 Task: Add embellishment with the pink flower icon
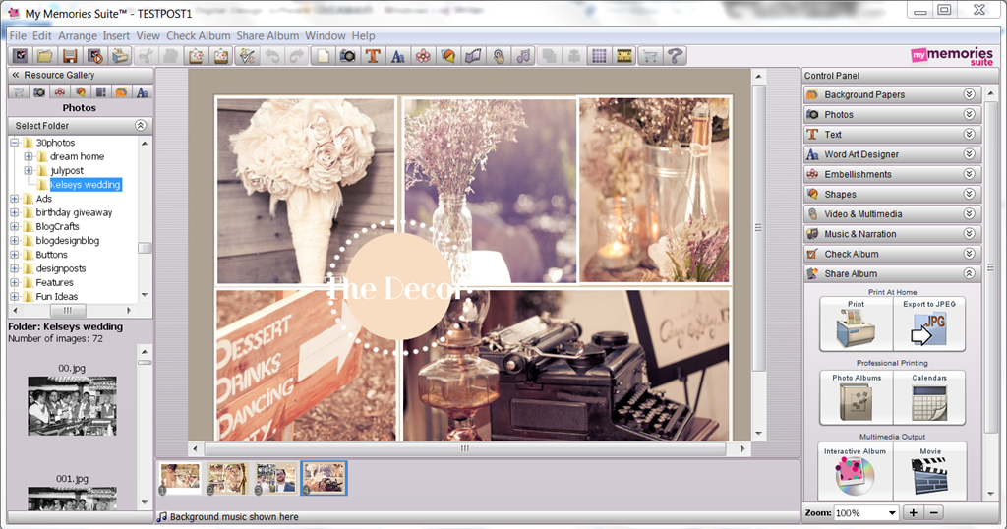click(x=423, y=56)
